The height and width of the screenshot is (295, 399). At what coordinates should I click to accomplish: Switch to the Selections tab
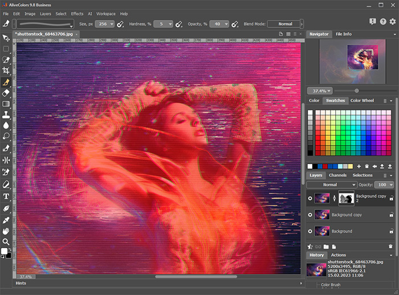[x=363, y=175]
